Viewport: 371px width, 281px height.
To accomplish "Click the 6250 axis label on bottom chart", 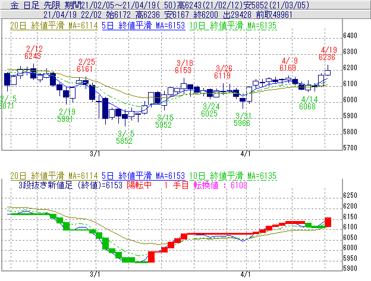I will click(x=350, y=195).
